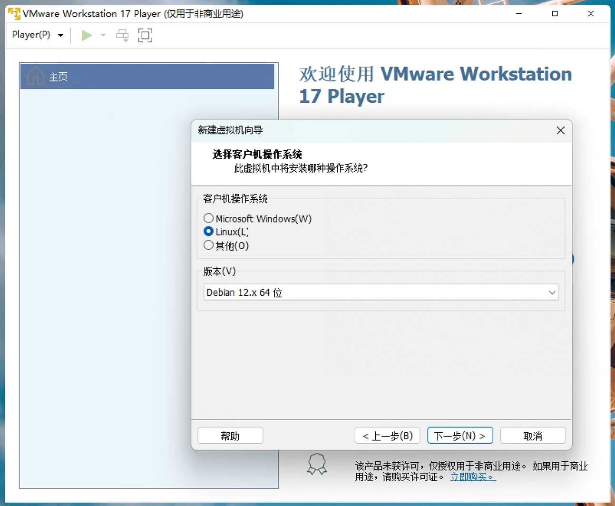
Task: Click the VMware logo in title bar
Action: [x=14, y=13]
